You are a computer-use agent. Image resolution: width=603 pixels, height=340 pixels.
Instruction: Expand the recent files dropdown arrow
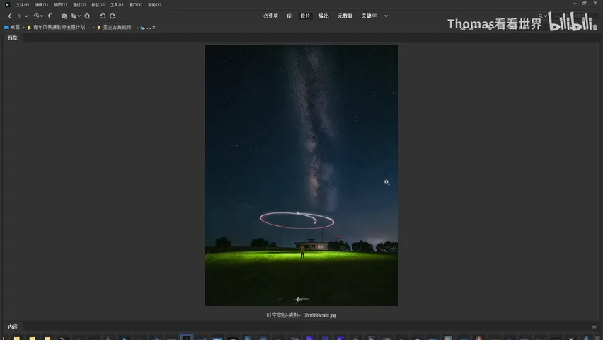point(42,16)
